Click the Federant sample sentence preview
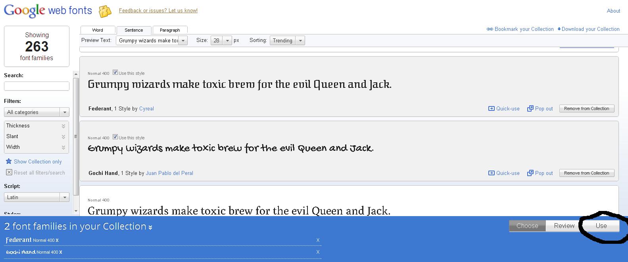 pos(240,85)
